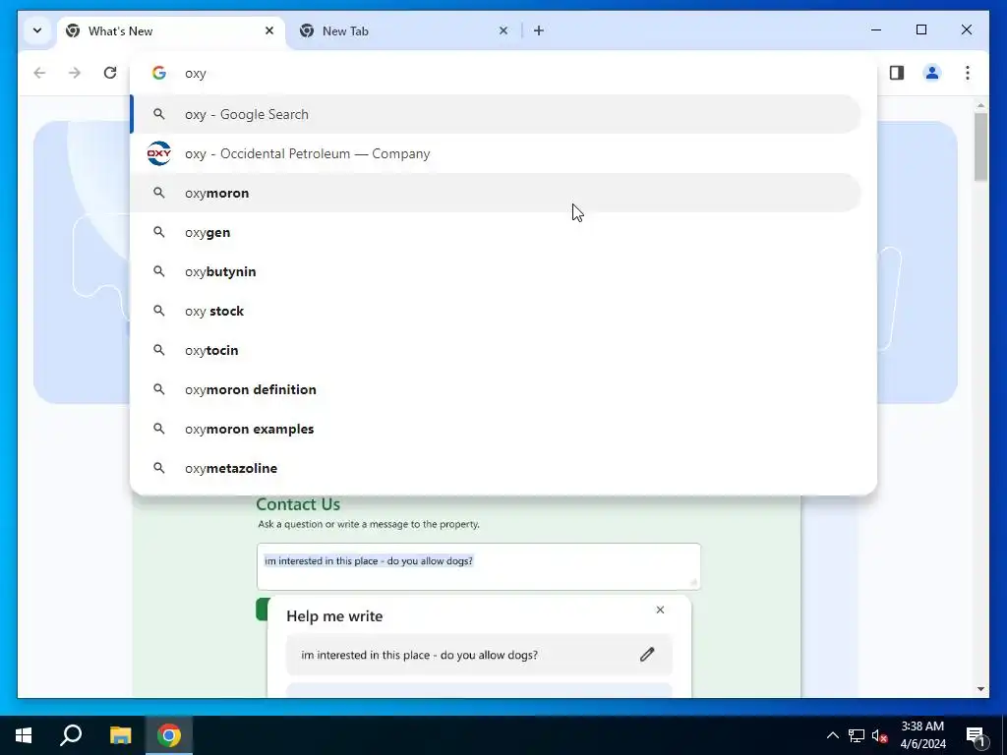Open the Chrome three-dot menu
The image size is (1007, 755).
968,73
